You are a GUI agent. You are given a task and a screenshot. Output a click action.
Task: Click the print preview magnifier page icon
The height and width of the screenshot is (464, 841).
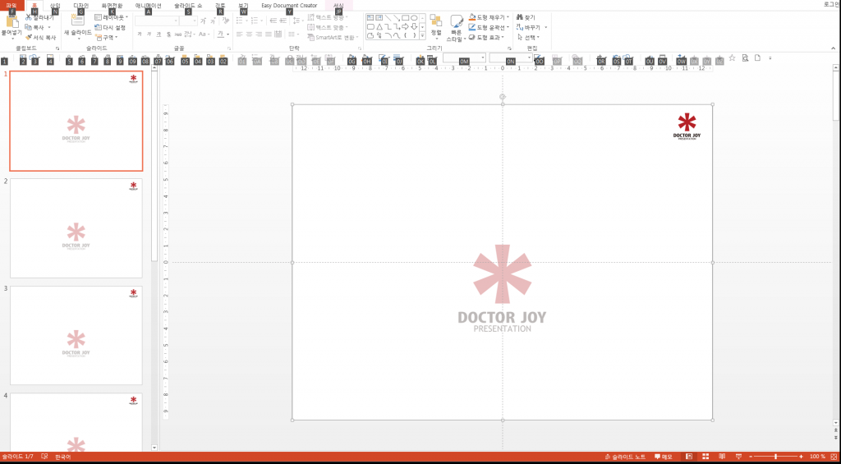[x=745, y=58]
